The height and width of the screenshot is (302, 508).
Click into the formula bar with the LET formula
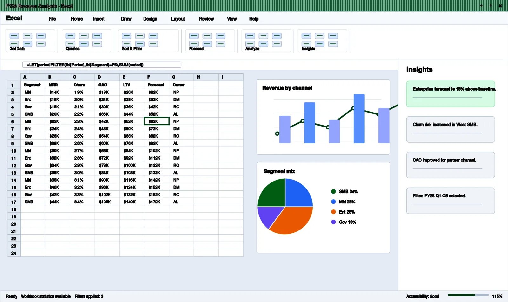click(102, 65)
